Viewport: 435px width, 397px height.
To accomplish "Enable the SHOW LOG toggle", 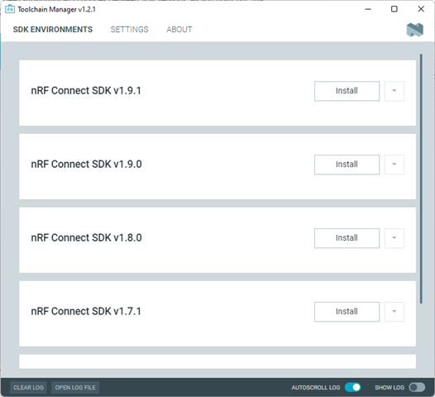I will point(417,387).
